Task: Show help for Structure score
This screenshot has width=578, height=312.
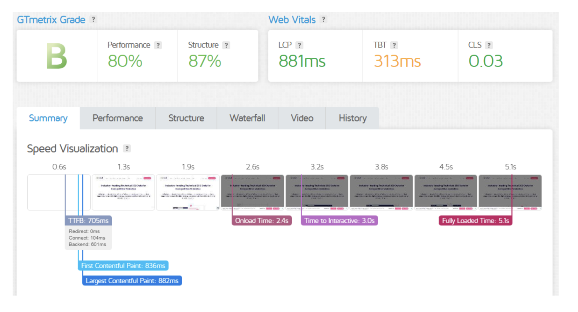Action: [226, 45]
